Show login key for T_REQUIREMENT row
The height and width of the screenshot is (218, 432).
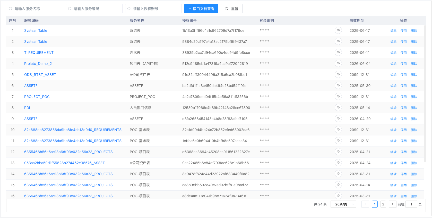tap(338, 52)
